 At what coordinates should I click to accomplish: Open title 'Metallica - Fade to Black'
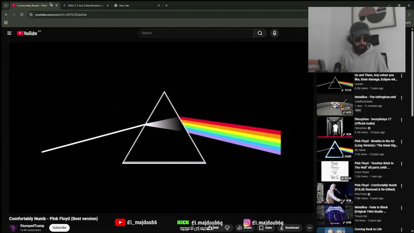coord(371,209)
